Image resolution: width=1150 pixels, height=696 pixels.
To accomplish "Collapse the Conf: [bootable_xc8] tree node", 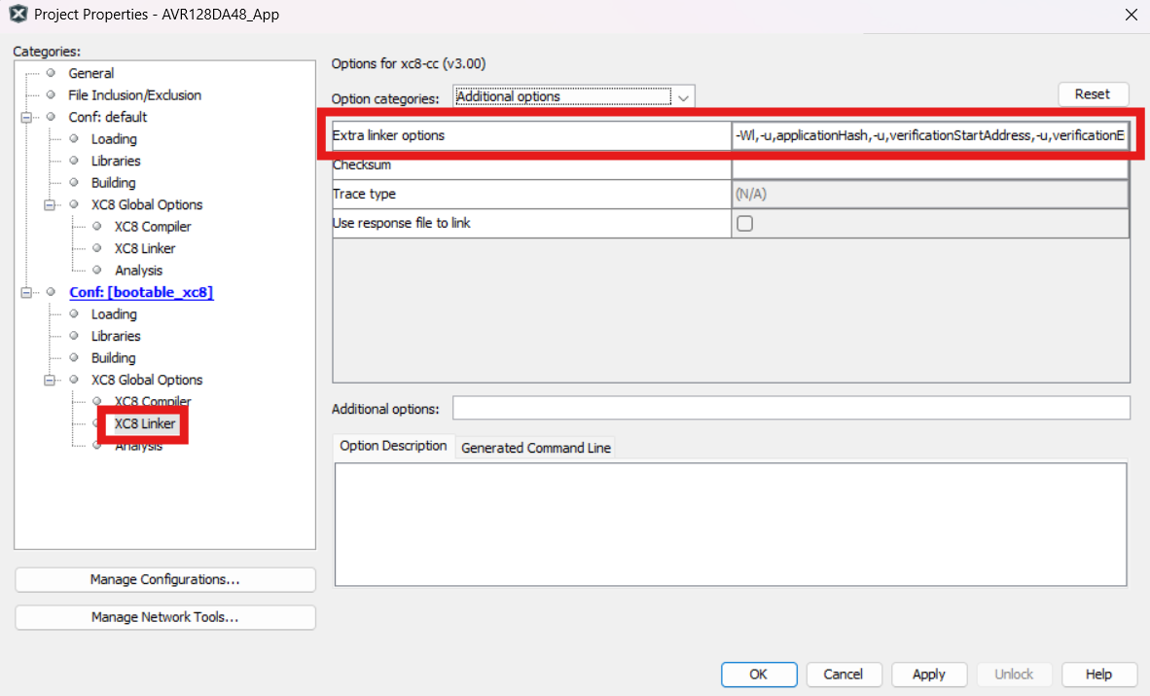I will click(27, 293).
